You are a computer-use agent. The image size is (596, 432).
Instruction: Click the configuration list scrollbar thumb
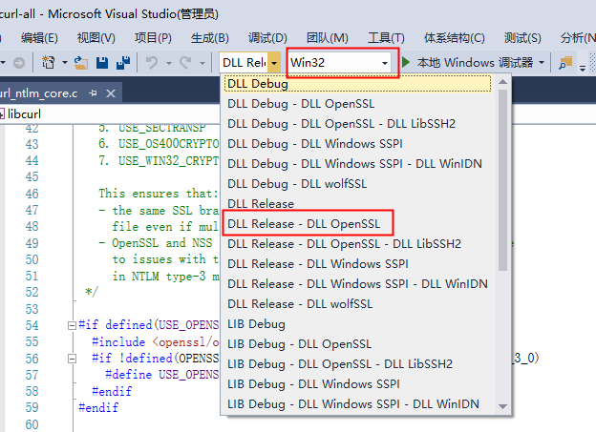[502, 180]
